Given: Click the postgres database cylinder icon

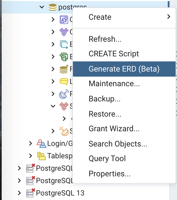Looking at the screenshot, I should pos(53,8).
